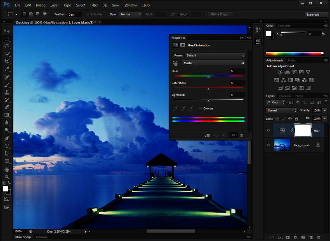Hide the Background layer
Image resolution: width=330 pixels, height=241 pixels.
point(269,145)
